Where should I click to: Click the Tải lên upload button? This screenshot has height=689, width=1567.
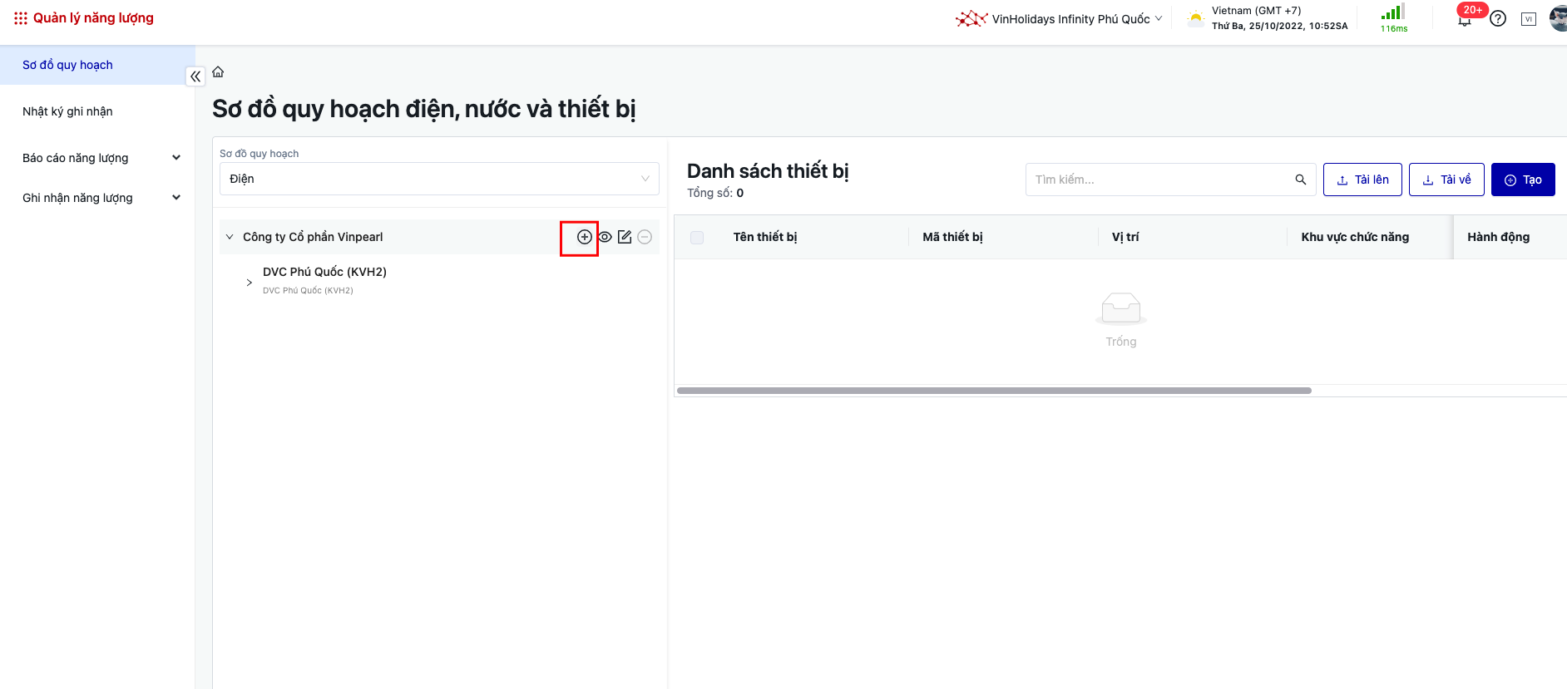point(1362,180)
